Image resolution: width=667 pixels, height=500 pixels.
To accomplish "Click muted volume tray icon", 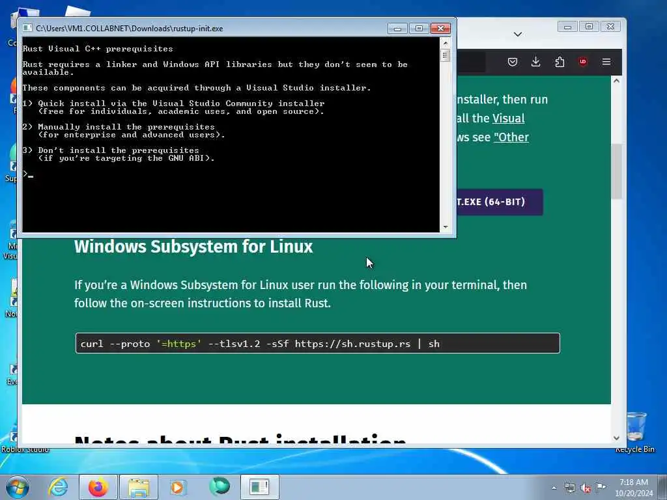I will 586,488.
